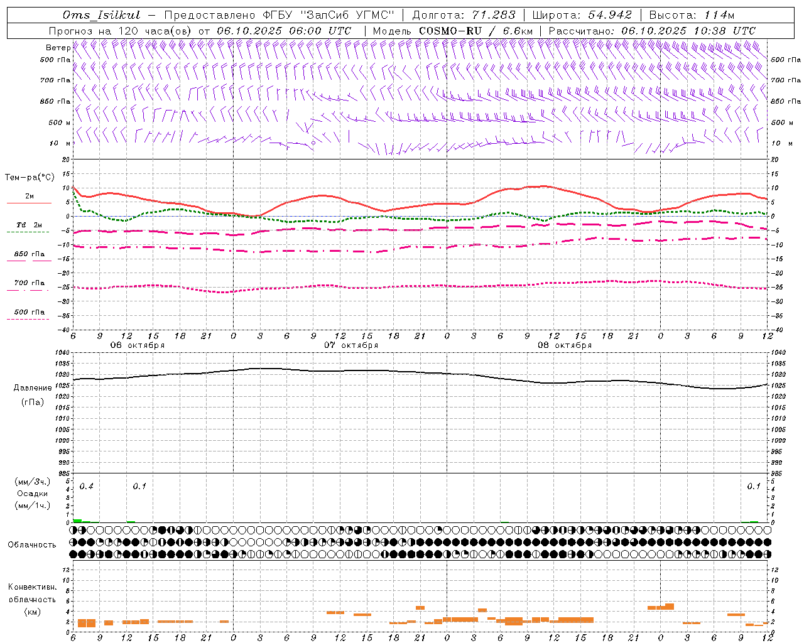
Task: Click the Конвективн. облачность label
Action: 33,593
